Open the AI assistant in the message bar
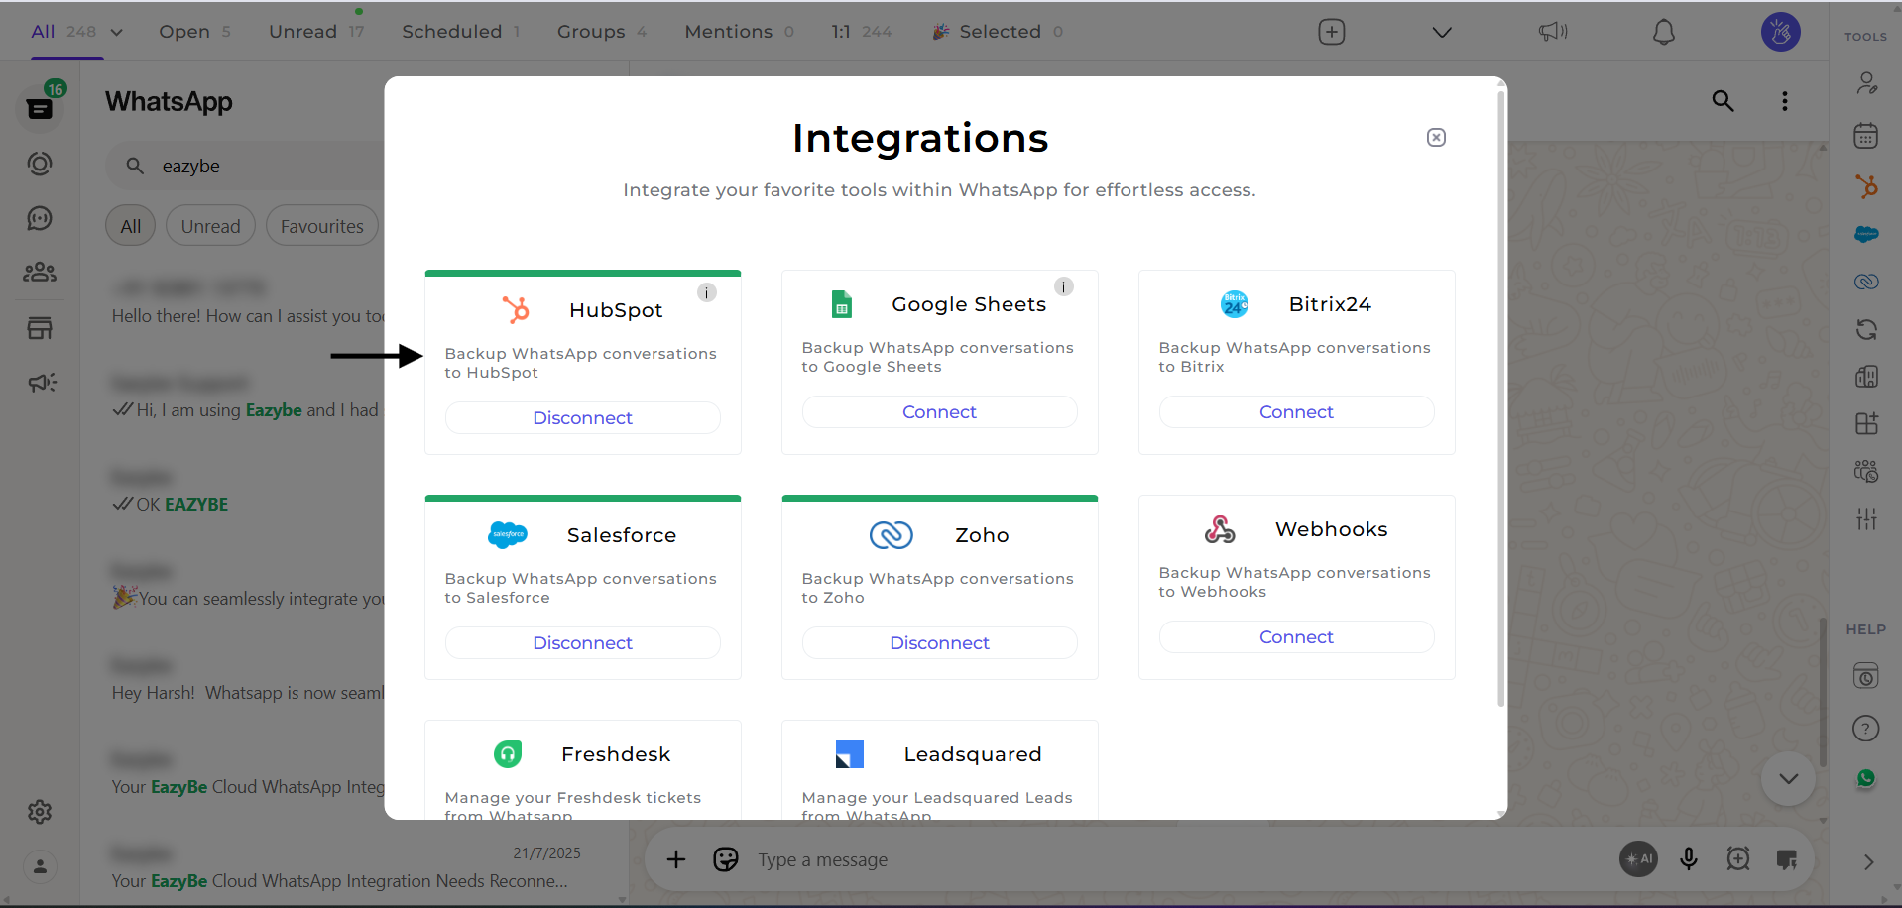Viewport: 1902px width, 908px height. click(1638, 859)
